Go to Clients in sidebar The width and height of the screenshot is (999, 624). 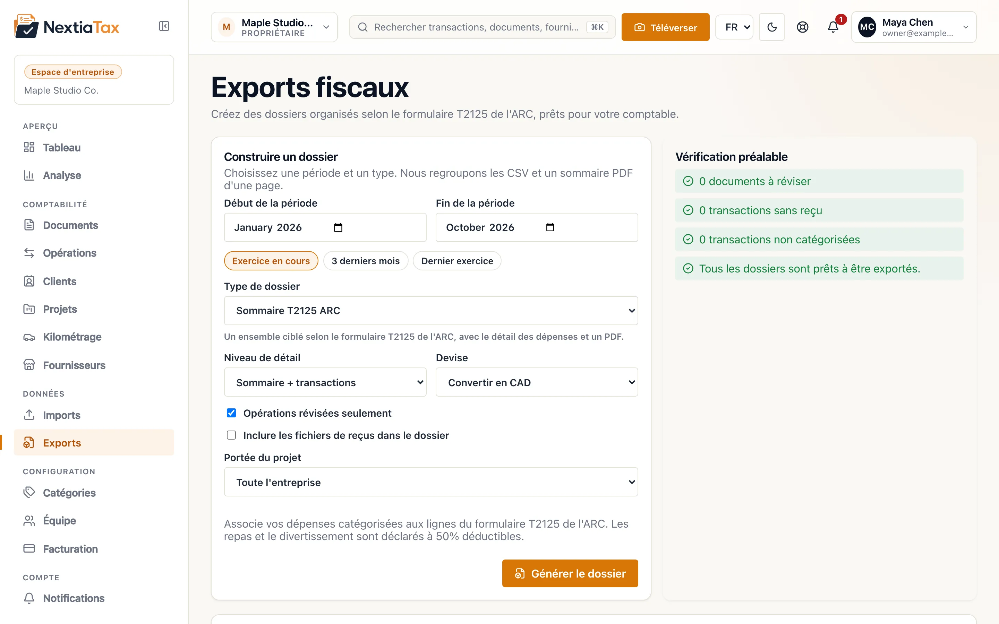(x=94, y=281)
